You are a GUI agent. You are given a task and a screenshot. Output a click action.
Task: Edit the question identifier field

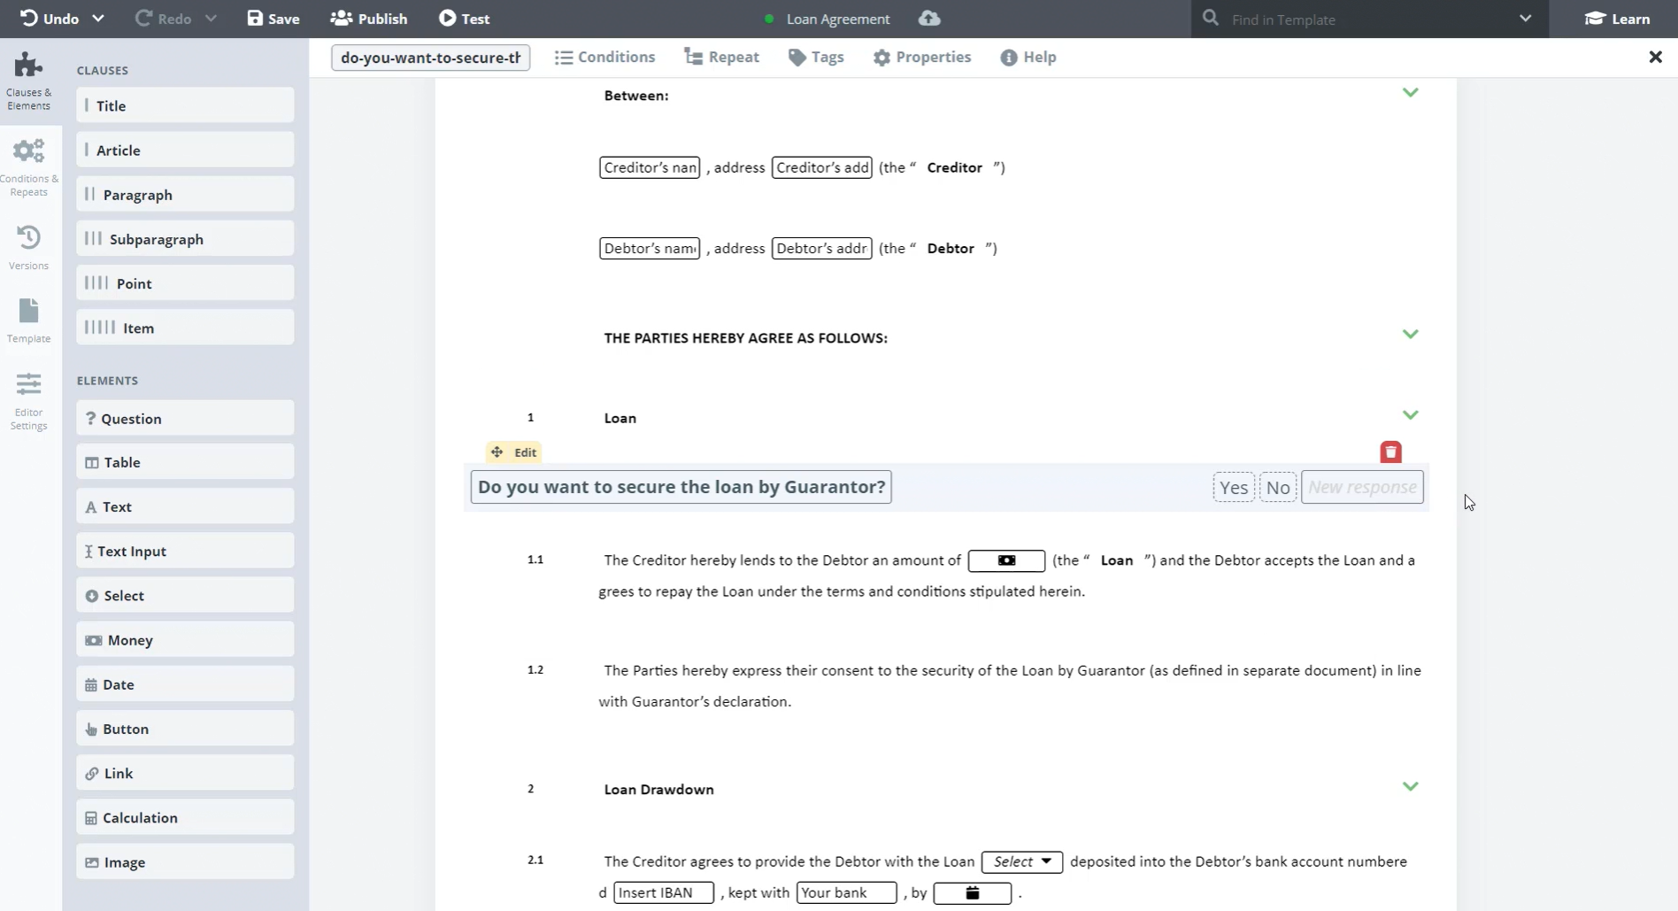coord(431,58)
